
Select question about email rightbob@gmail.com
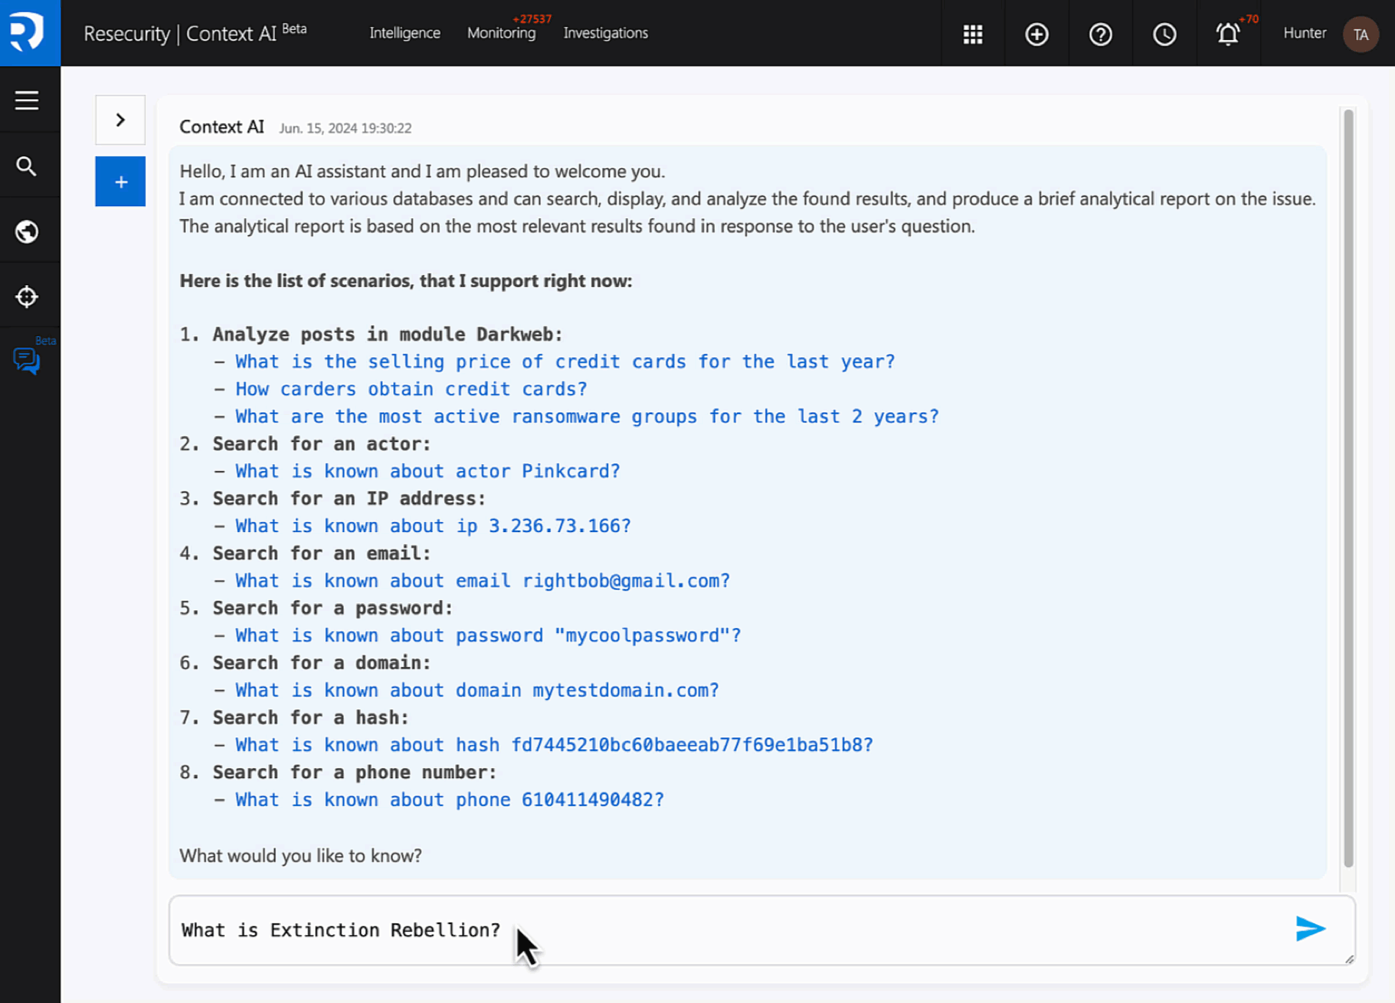[482, 580]
